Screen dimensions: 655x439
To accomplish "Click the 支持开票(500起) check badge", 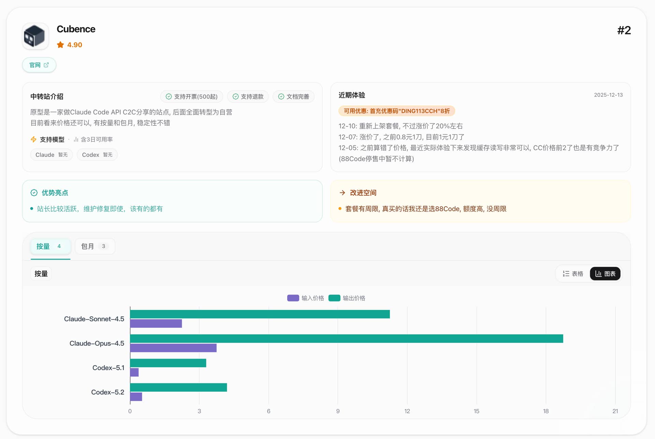I will tap(191, 97).
